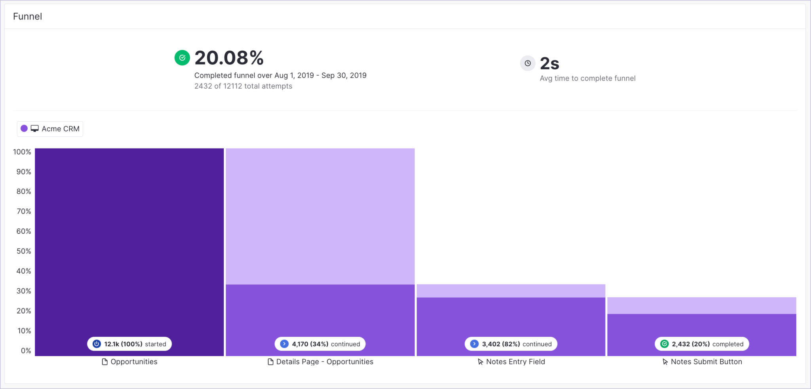The image size is (811, 389).
Task: Click the power icon in the started badge
Action: coord(96,344)
